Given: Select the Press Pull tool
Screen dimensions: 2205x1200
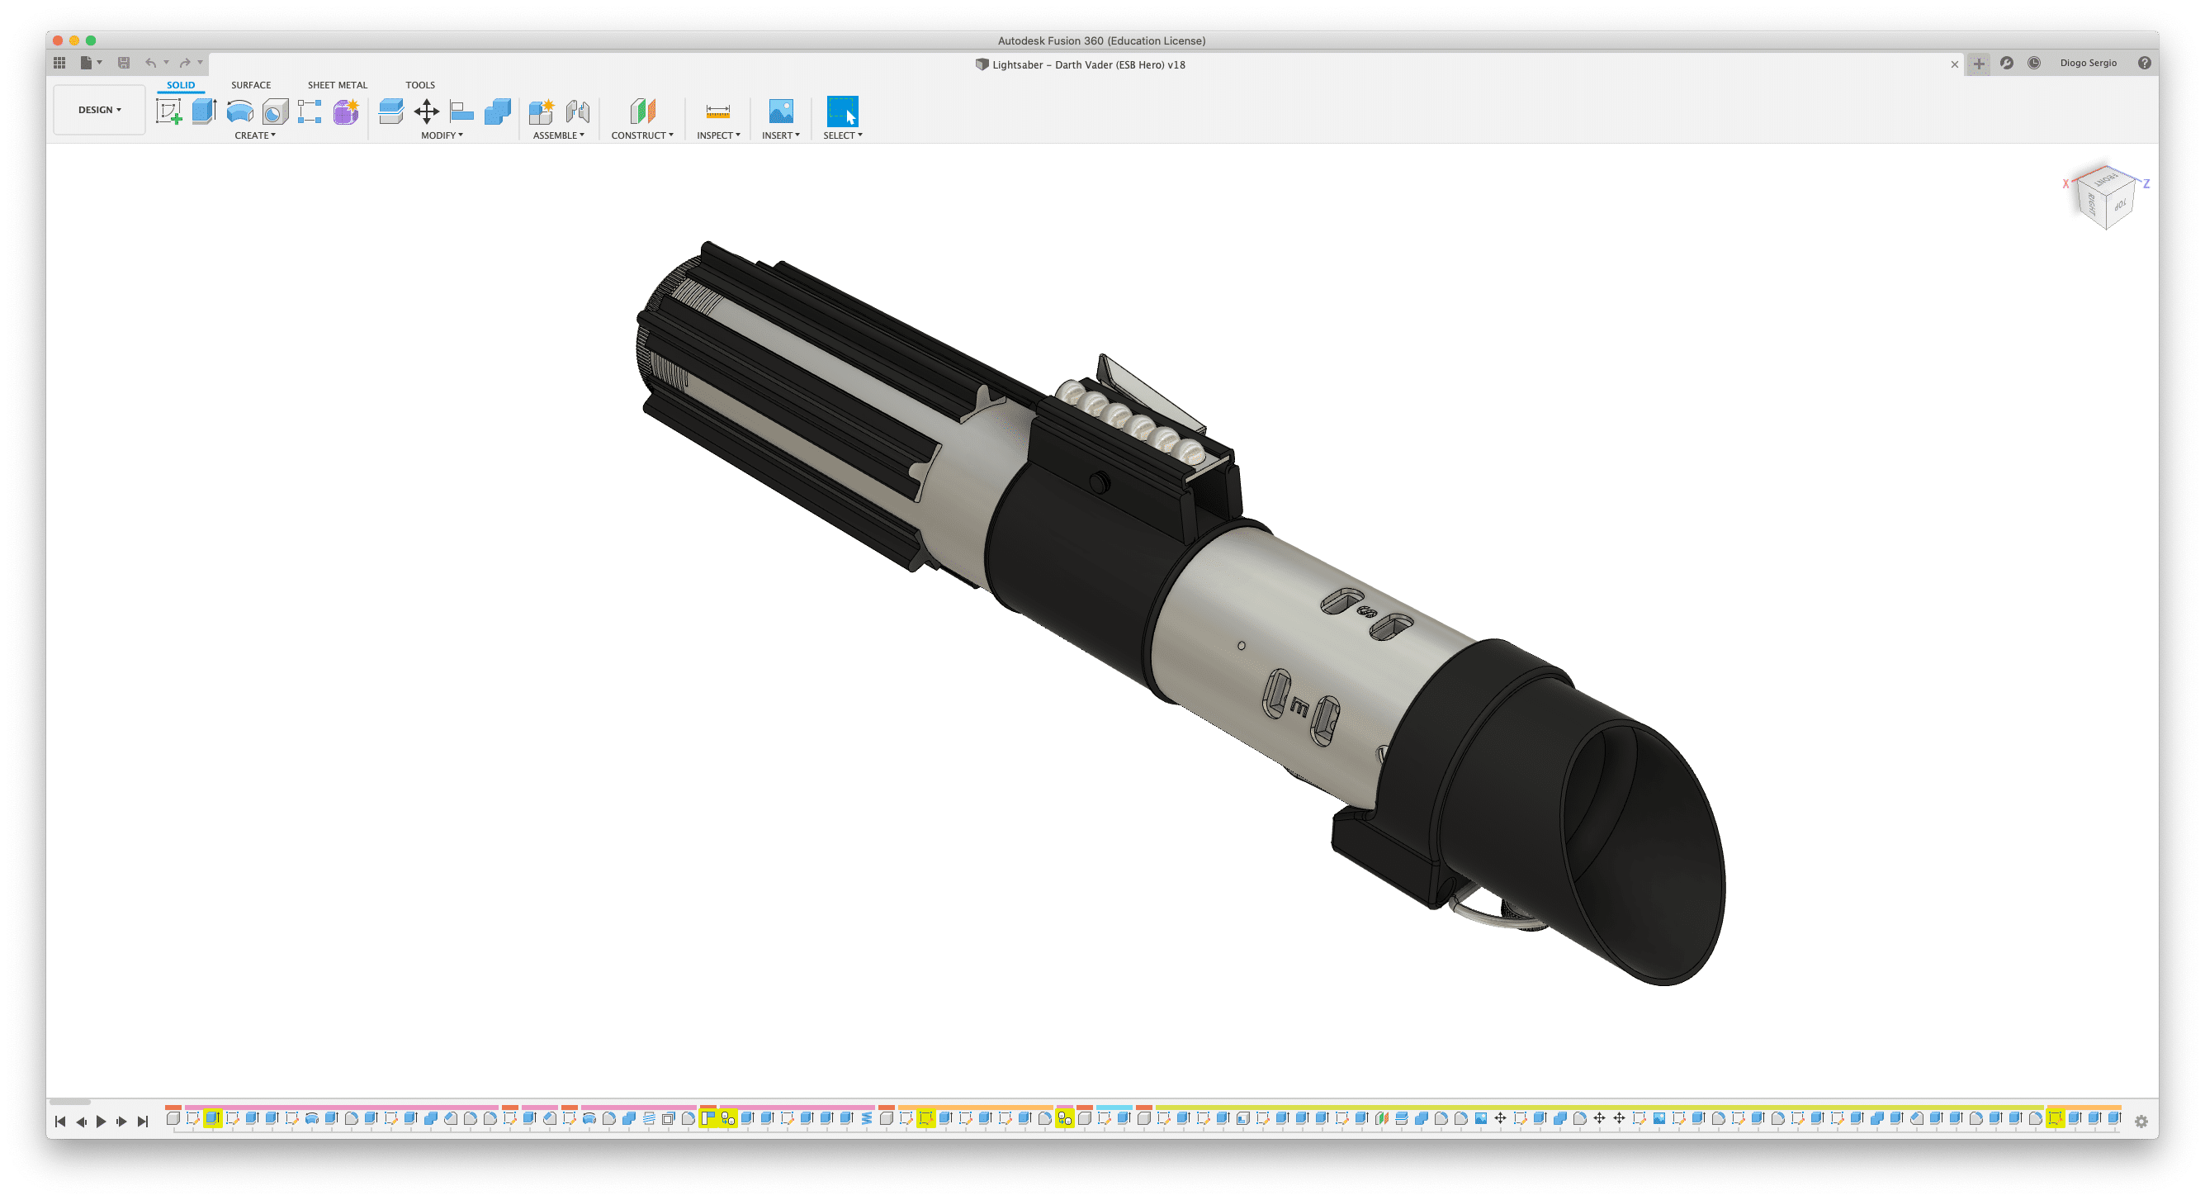Looking at the screenshot, I should click(390, 111).
